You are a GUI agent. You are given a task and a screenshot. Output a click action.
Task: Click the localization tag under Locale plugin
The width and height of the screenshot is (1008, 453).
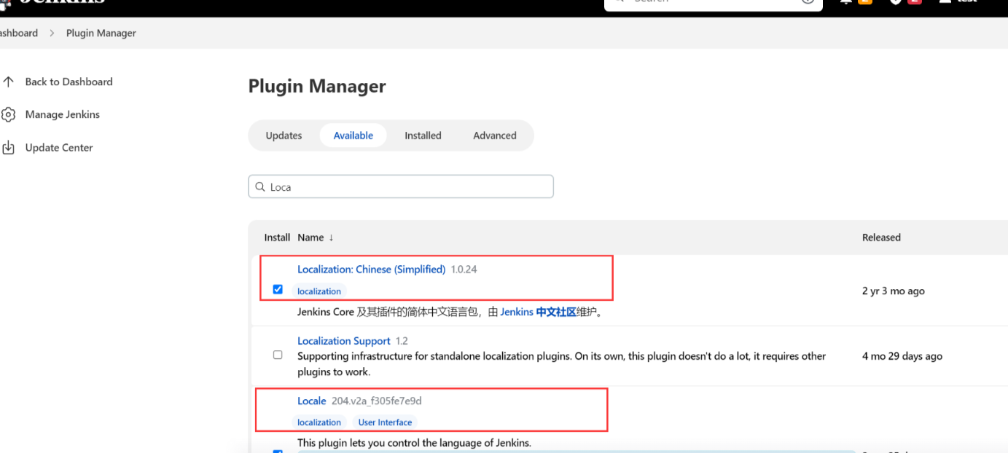(x=319, y=422)
